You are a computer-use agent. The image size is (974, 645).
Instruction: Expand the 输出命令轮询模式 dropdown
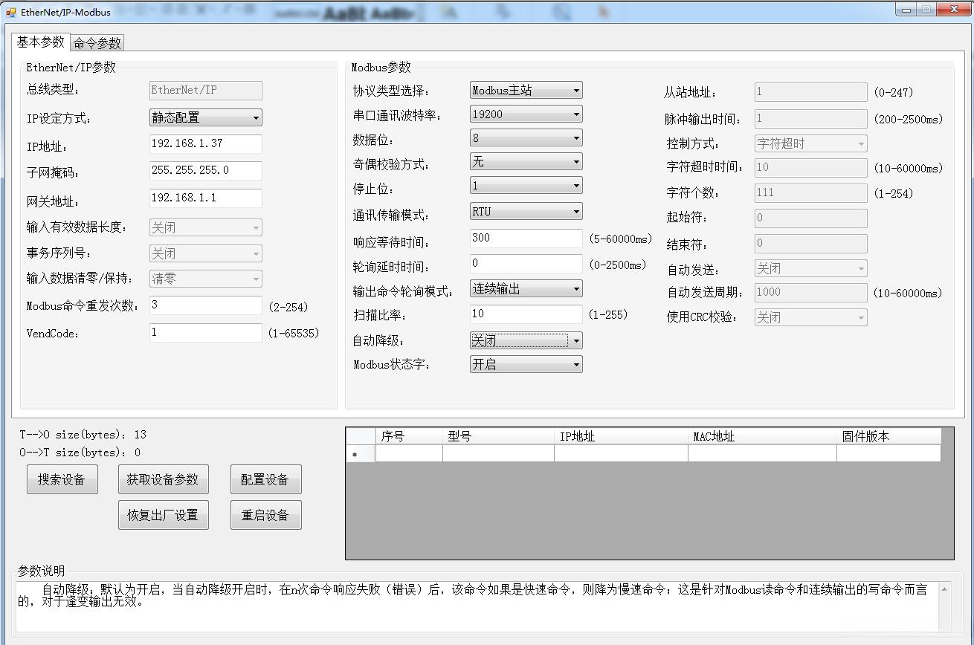526,289
